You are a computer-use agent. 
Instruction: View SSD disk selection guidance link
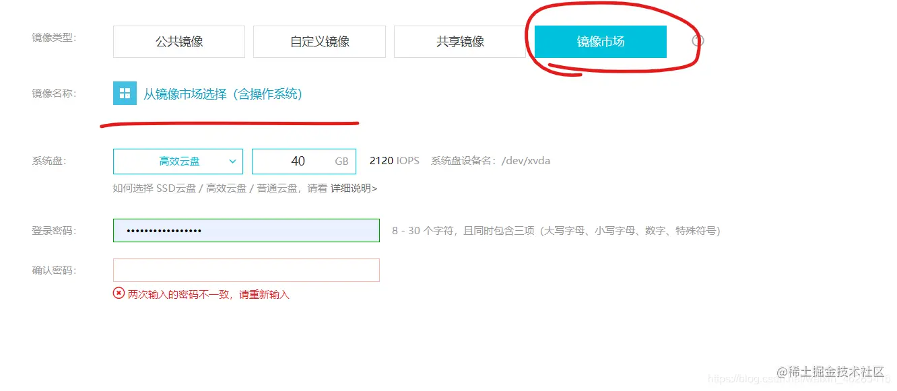pos(352,188)
